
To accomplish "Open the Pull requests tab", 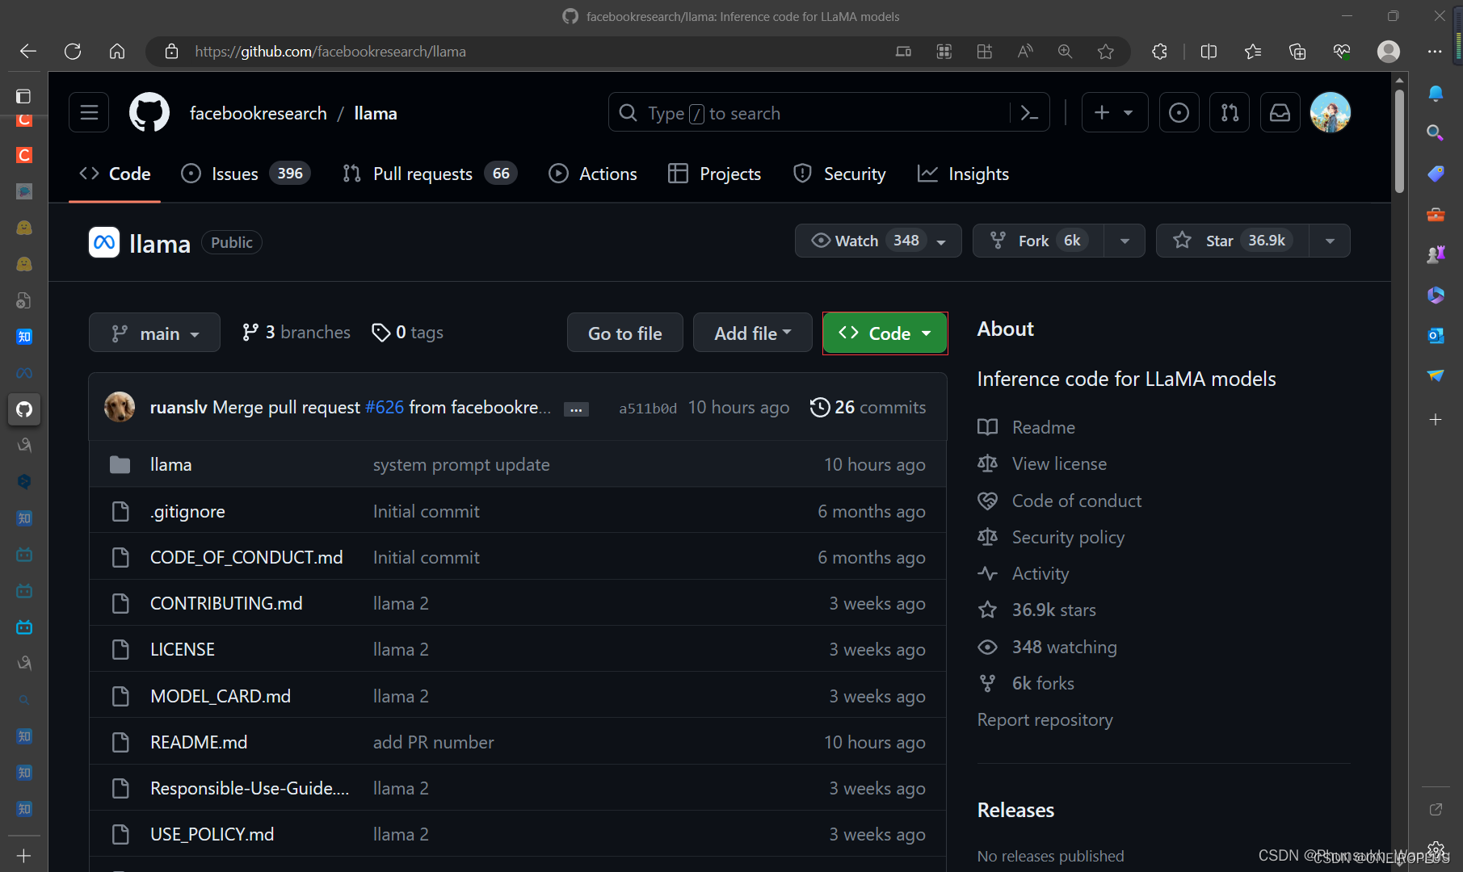I will (x=430, y=174).
